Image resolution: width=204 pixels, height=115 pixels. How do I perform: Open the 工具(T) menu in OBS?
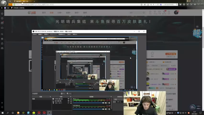coord(69,34)
